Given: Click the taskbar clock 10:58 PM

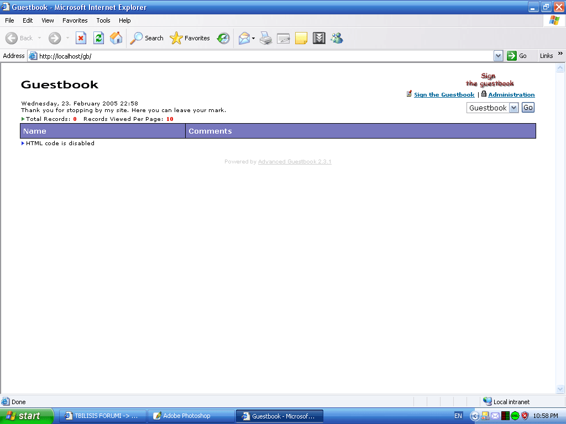Looking at the screenshot, I should click(x=546, y=416).
